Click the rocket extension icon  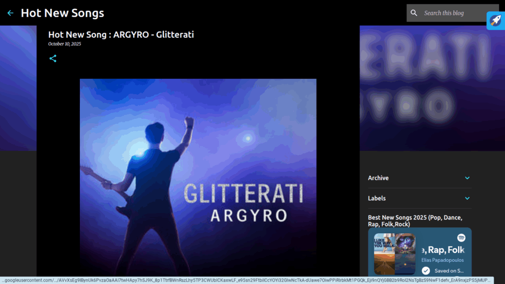point(495,21)
